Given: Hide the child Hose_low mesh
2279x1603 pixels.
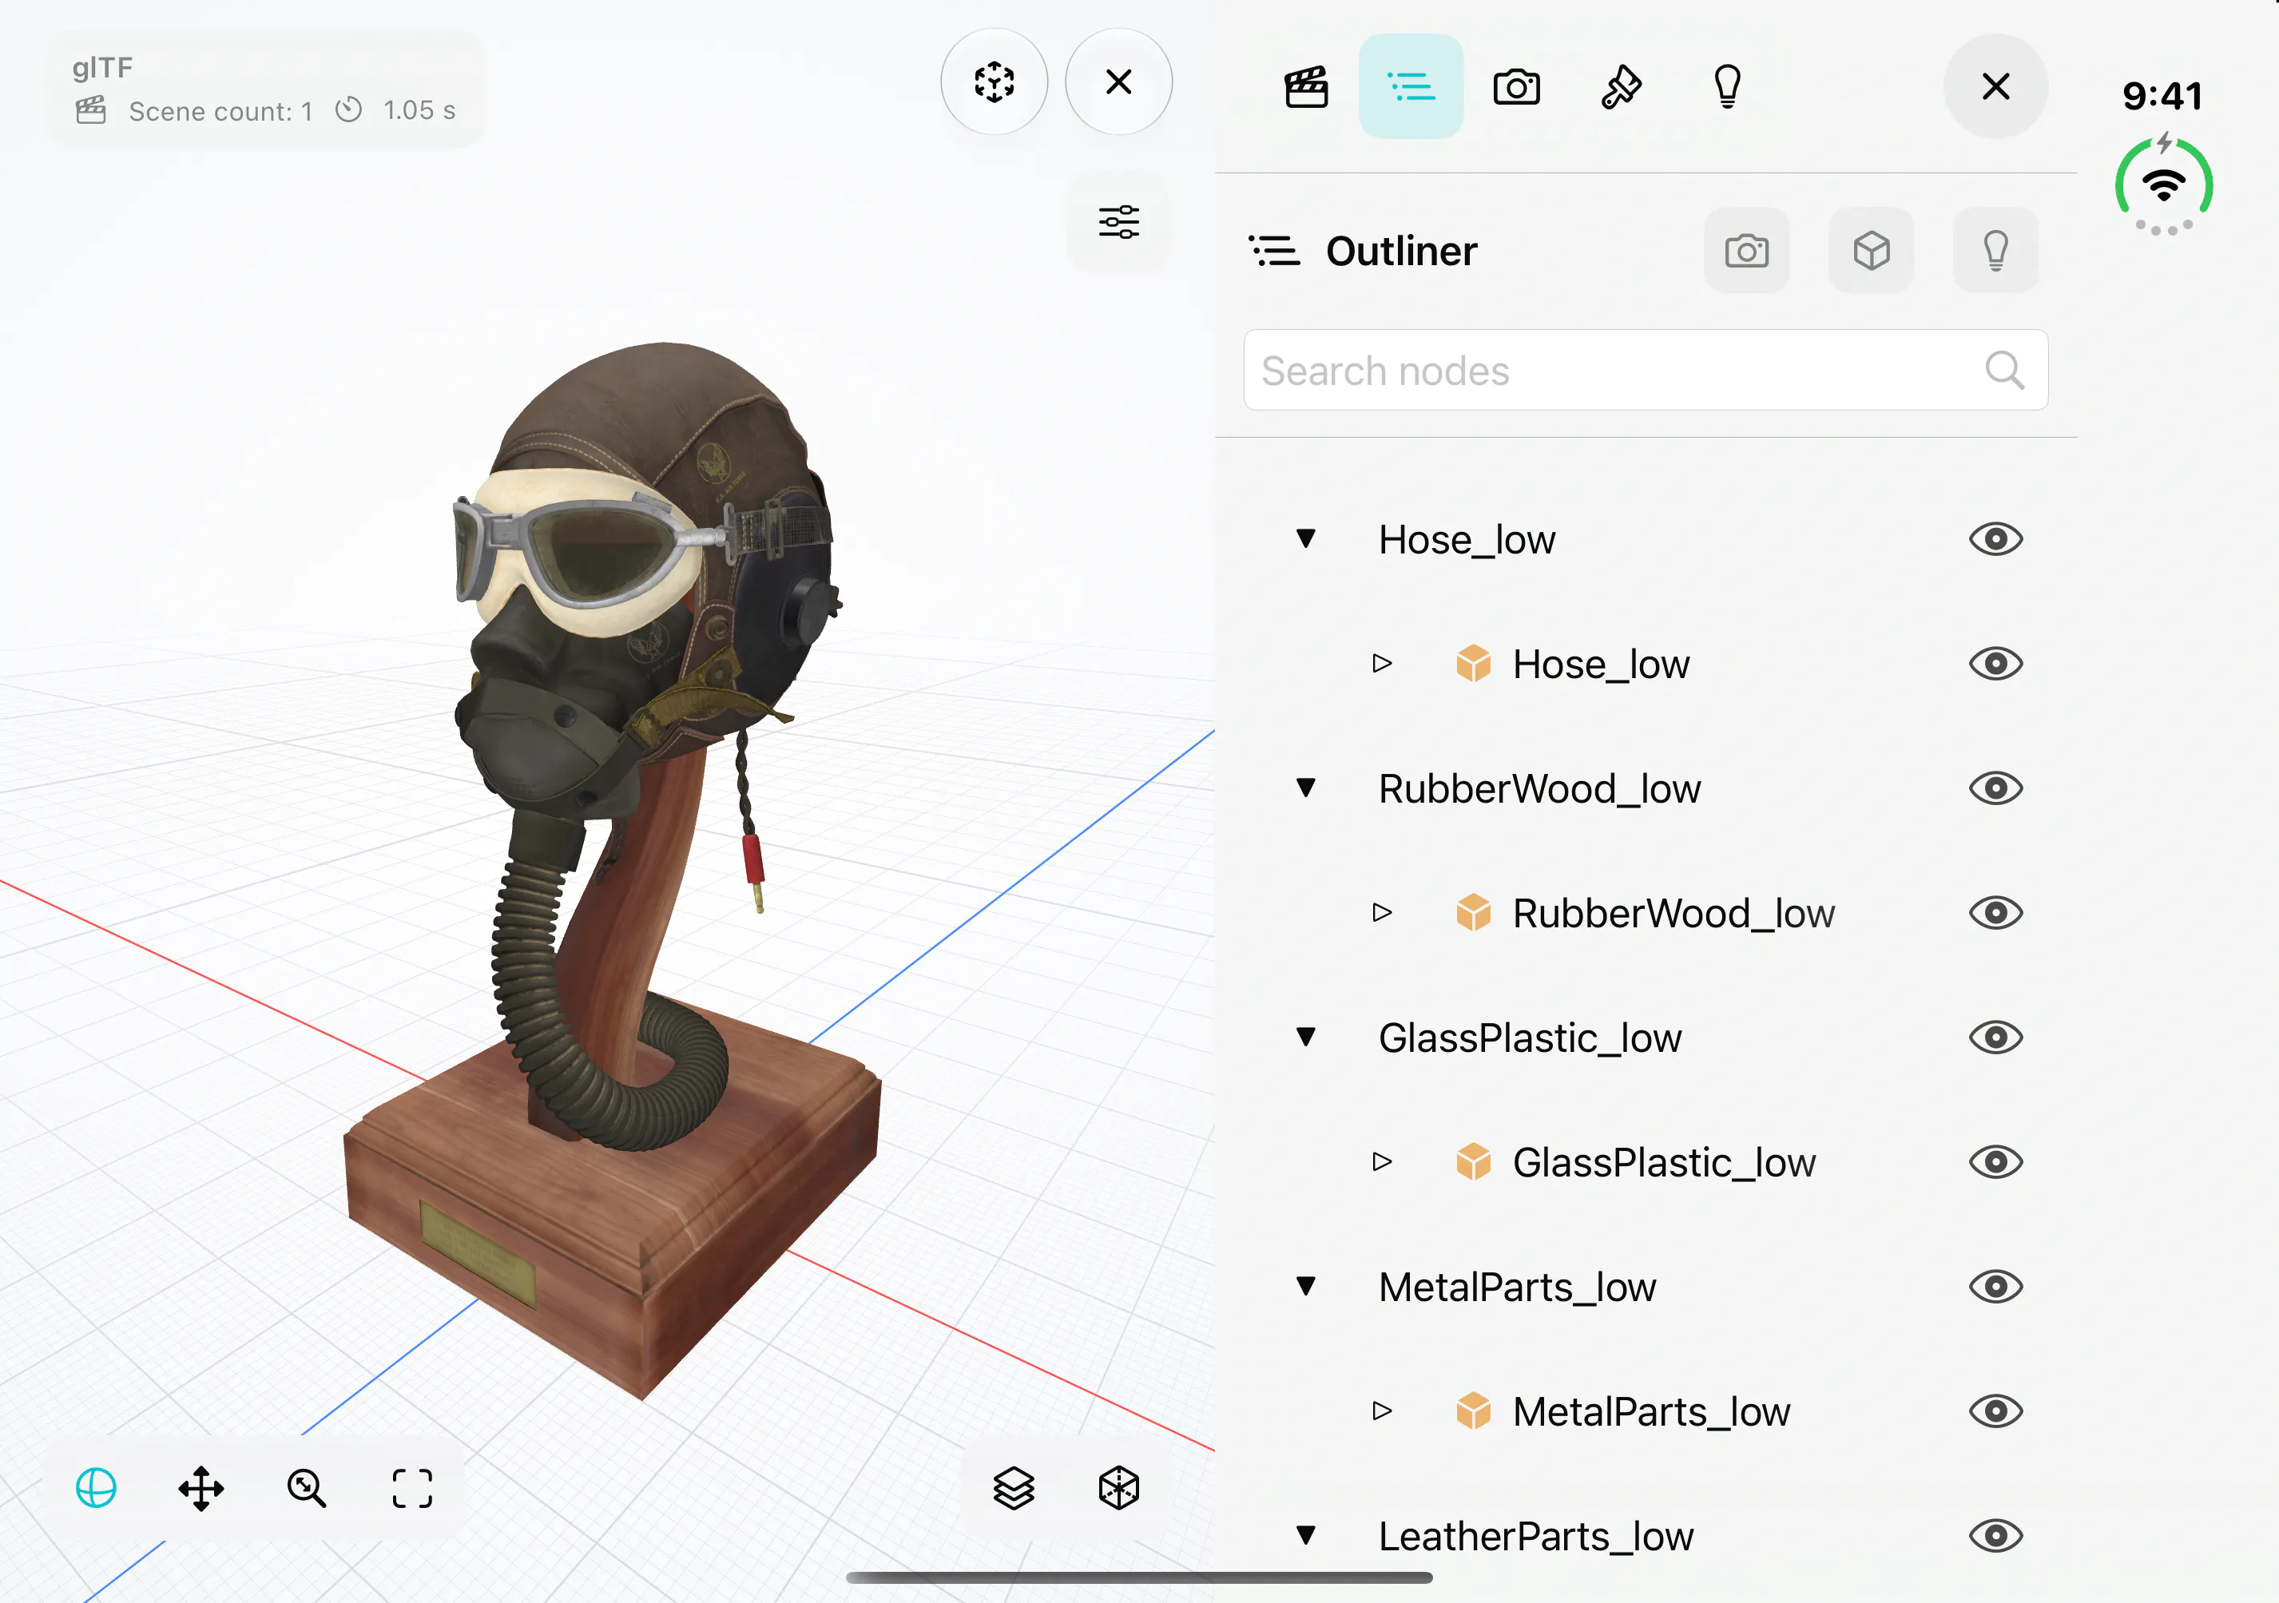Looking at the screenshot, I should [1995, 663].
